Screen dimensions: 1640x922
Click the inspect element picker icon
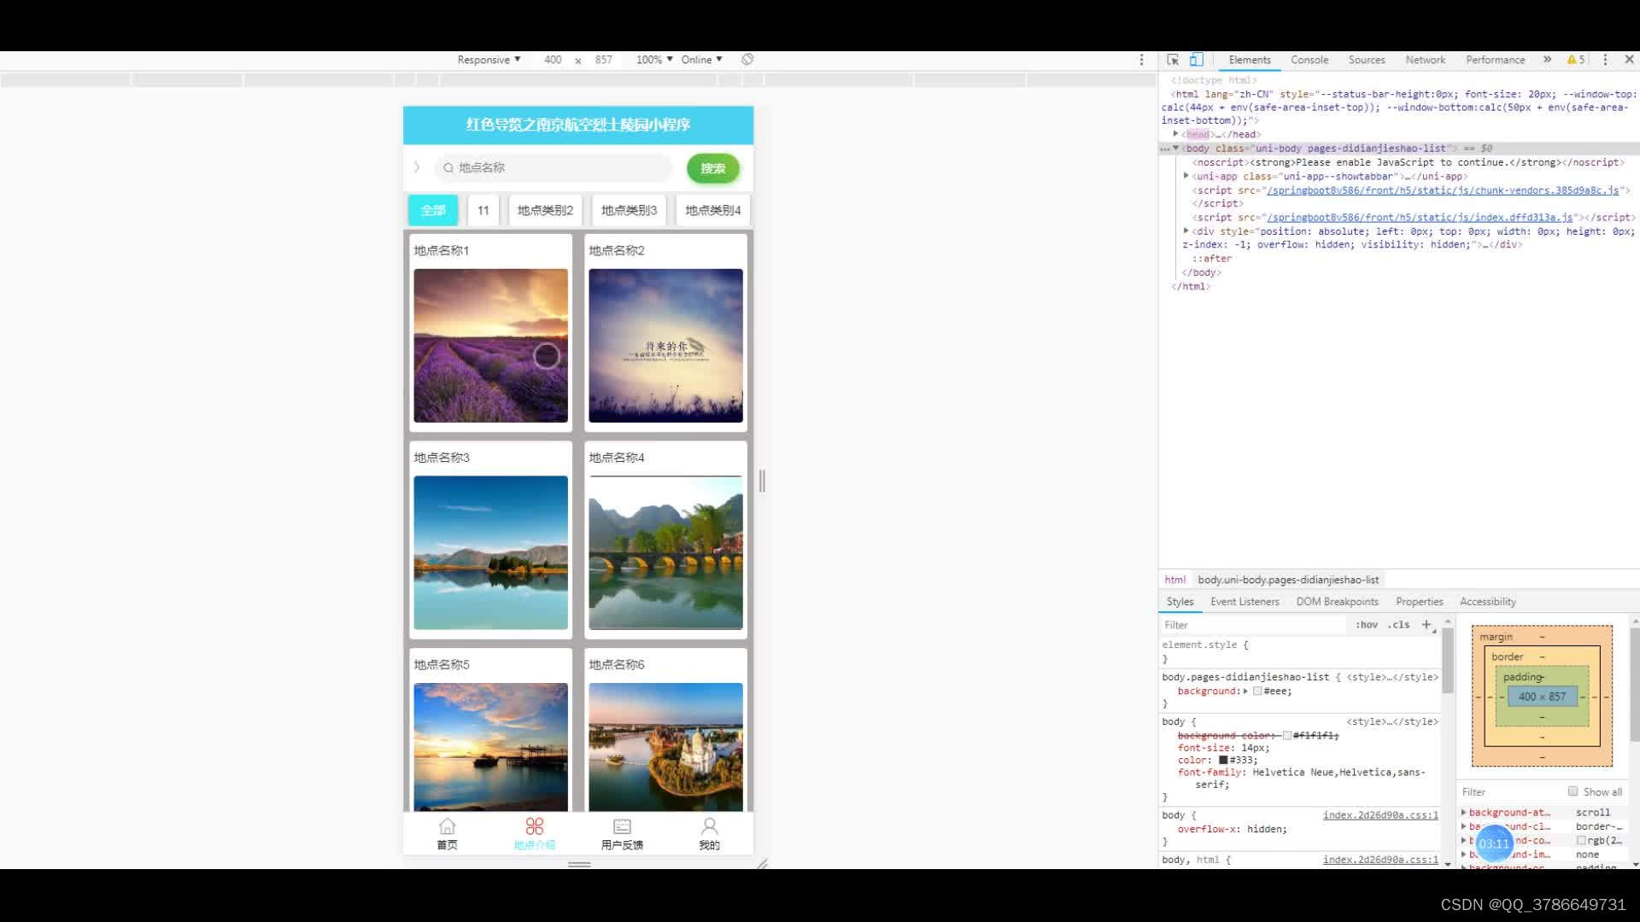1173,60
